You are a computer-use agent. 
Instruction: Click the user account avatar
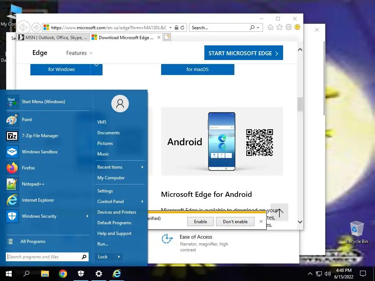pyautogui.click(x=120, y=104)
